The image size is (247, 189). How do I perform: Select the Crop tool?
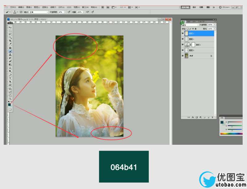(x=10, y=41)
